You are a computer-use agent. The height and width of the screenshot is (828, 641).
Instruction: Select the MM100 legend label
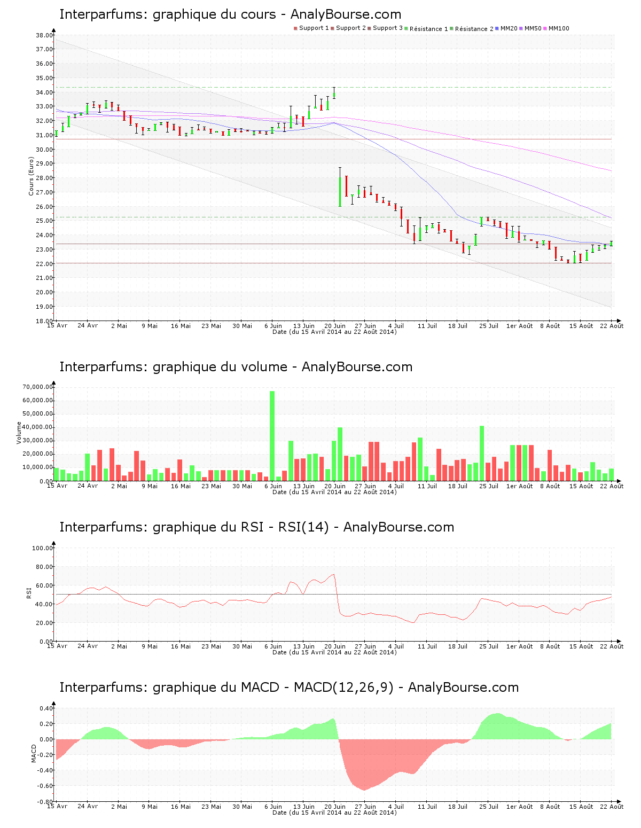(559, 28)
